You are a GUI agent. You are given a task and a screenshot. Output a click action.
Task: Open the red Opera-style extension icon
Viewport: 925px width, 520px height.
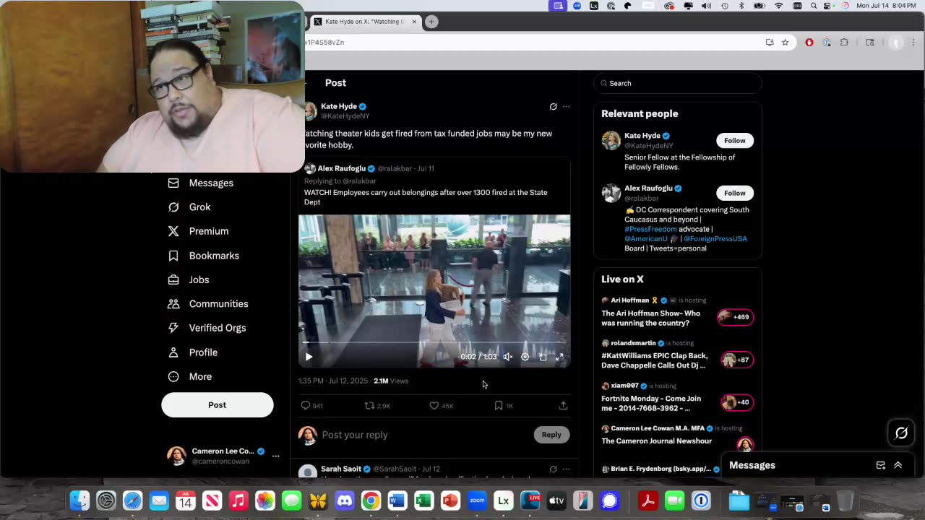(809, 43)
